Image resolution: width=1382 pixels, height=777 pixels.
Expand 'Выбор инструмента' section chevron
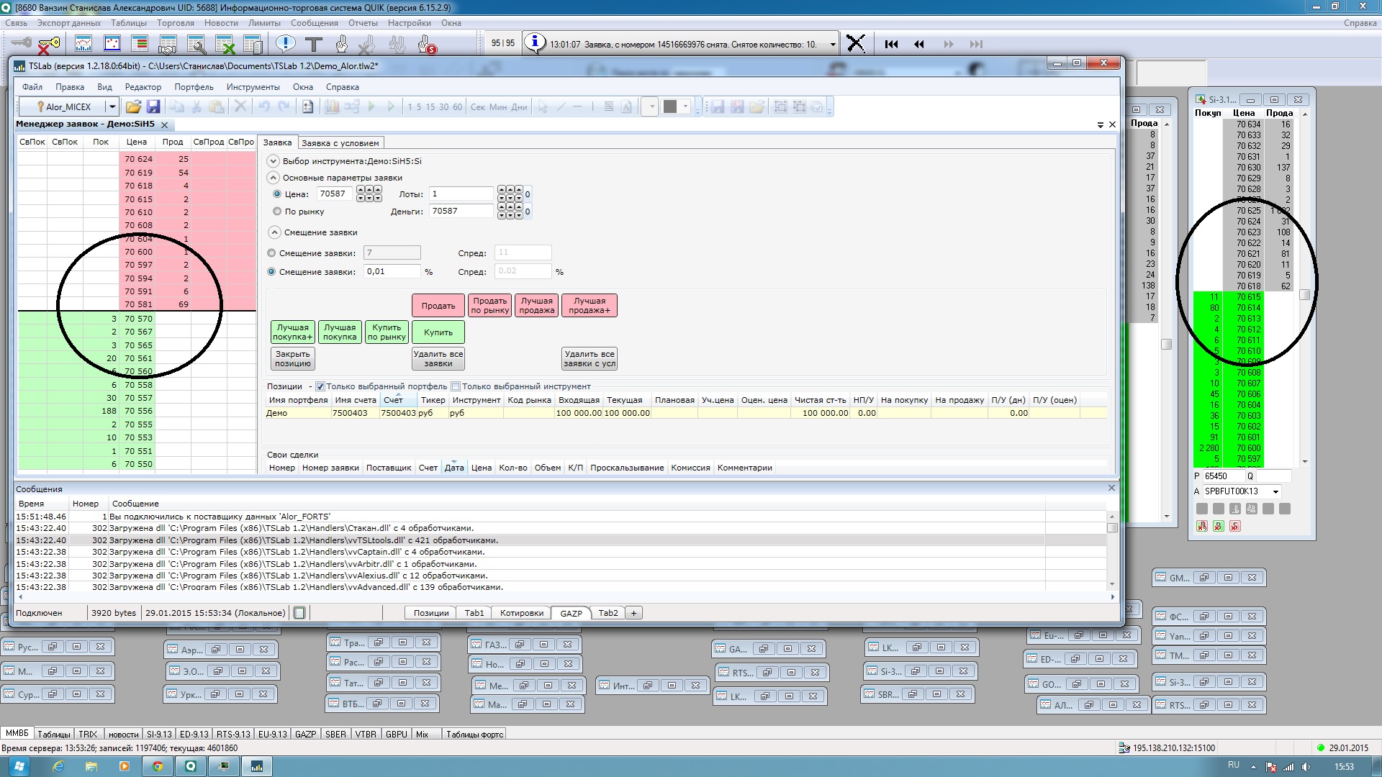273,161
